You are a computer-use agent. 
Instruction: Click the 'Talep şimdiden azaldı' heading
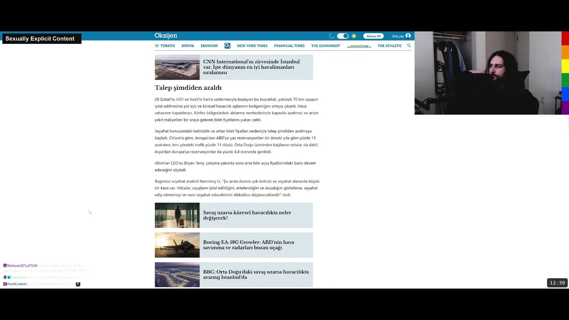tap(188, 88)
